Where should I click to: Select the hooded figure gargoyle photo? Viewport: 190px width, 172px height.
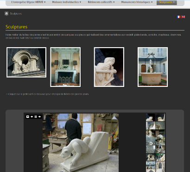pos(109,67)
